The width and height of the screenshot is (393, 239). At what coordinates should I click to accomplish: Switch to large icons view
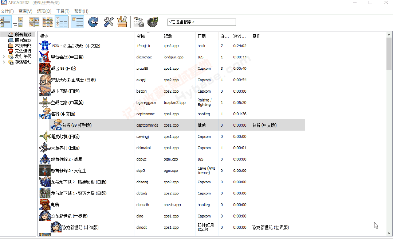[x=34, y=22]
